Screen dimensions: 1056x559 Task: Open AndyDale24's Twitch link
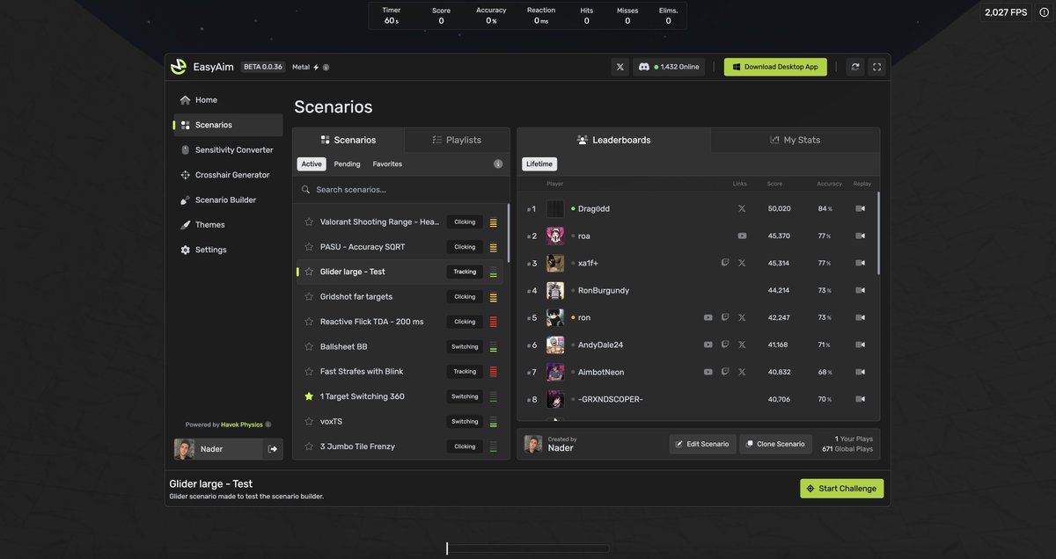725,345
